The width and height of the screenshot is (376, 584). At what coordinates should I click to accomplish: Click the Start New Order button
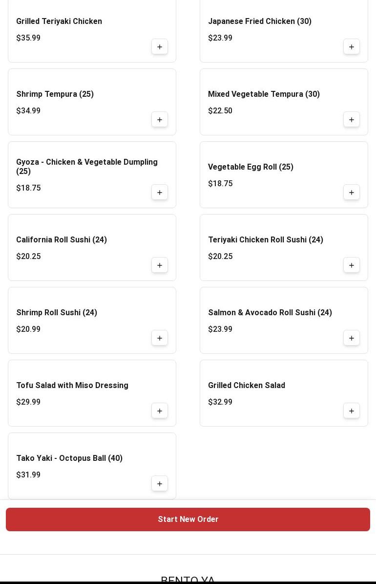(x=188, y=519)
